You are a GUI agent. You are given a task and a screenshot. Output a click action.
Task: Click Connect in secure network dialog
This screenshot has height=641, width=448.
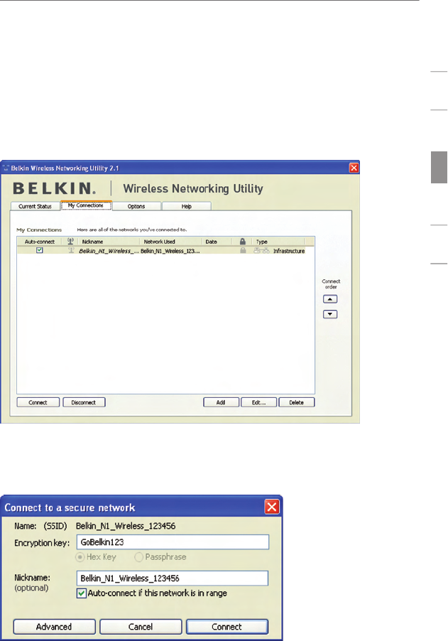coord(227,627)
